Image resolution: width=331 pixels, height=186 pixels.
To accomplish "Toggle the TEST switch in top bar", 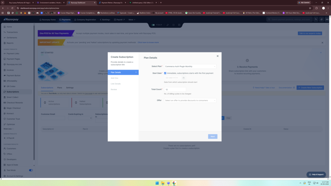I will tap(153, 25).
